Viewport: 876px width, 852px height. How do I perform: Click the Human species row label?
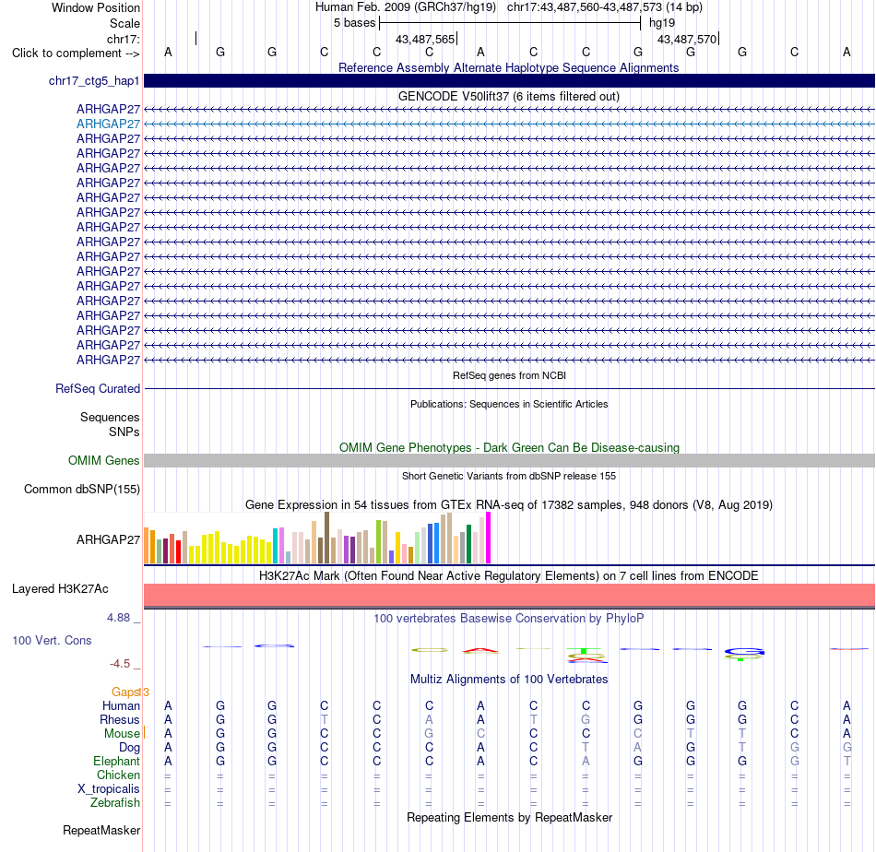coord(121,706)
